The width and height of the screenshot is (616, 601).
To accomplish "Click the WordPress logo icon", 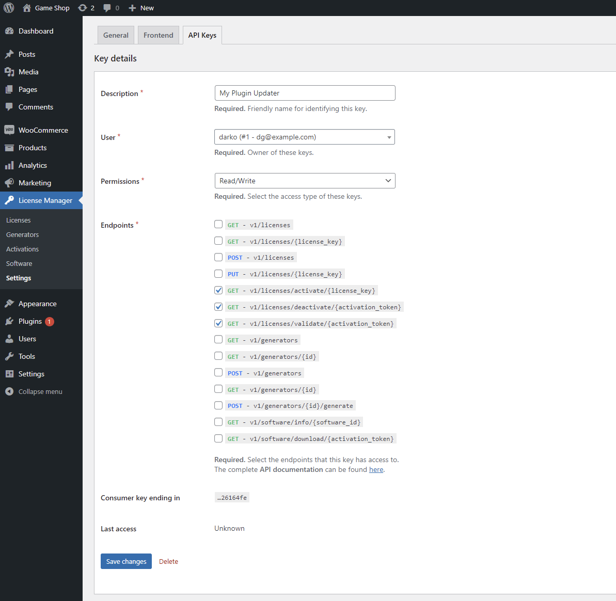I will click(x=9, y=8).
